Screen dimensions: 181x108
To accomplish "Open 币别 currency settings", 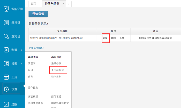I will pos(31,77).
